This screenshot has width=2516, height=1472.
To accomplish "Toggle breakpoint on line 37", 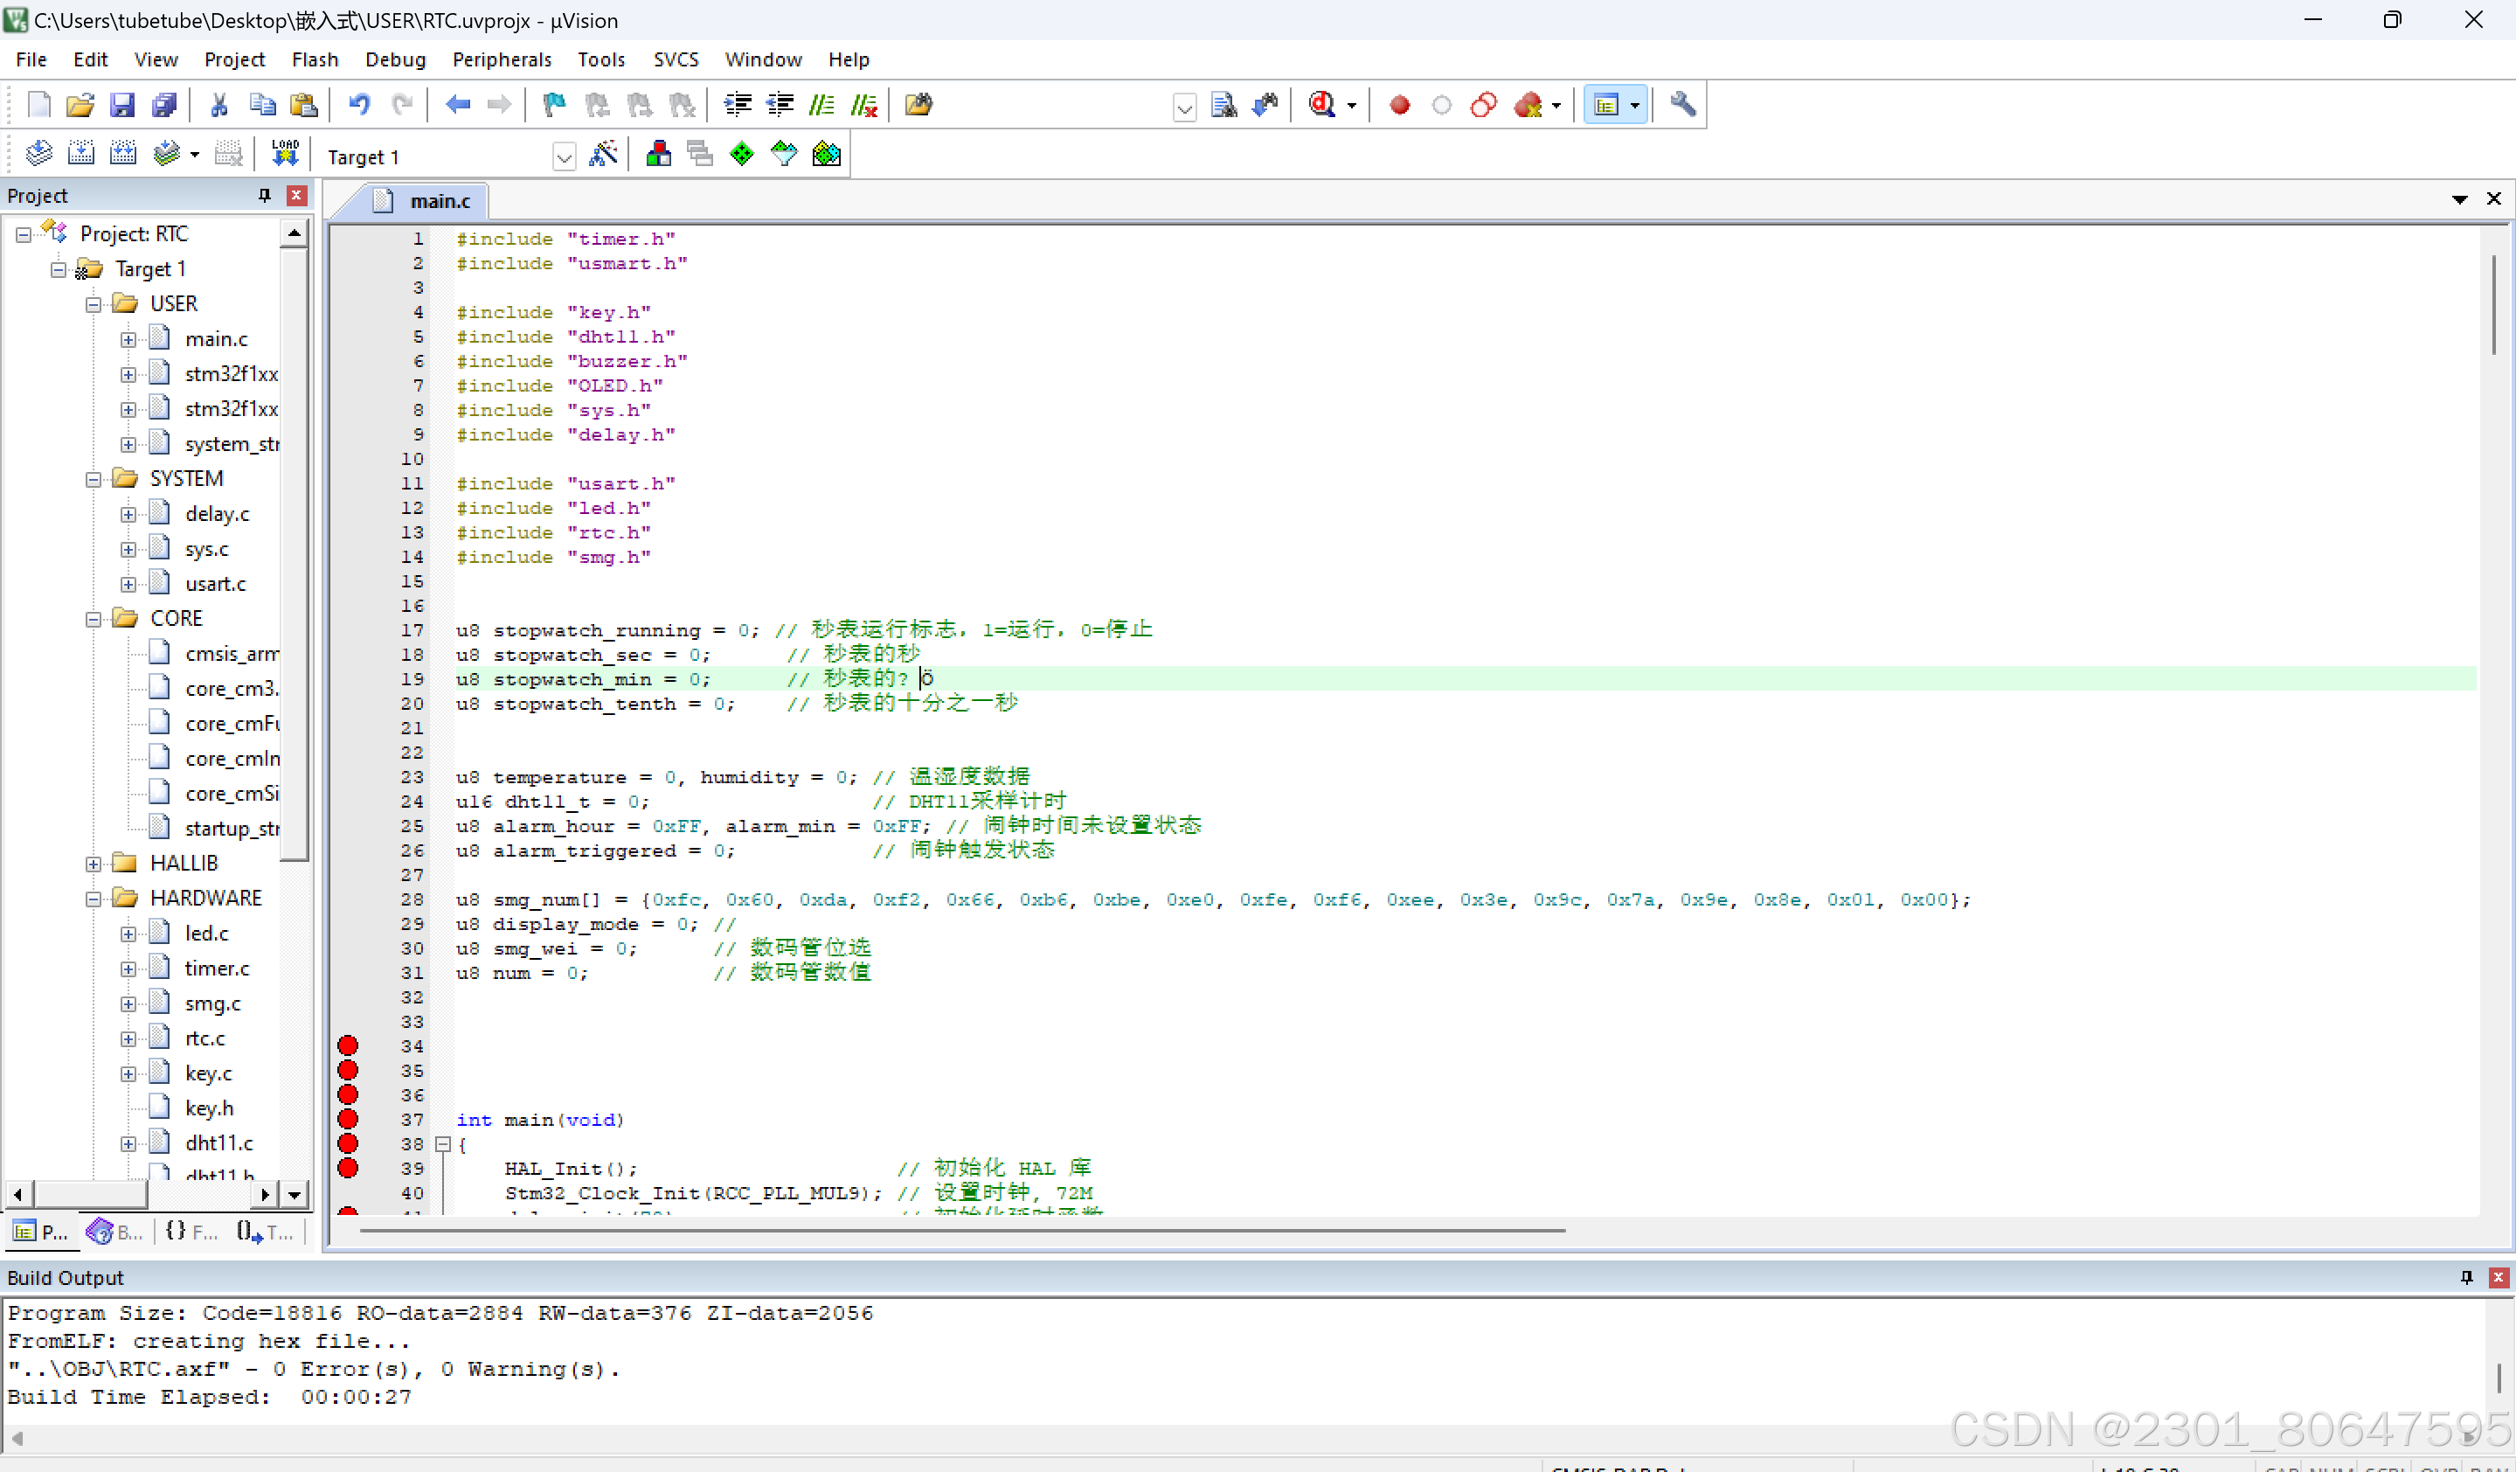I will (x=348, y=1119).
